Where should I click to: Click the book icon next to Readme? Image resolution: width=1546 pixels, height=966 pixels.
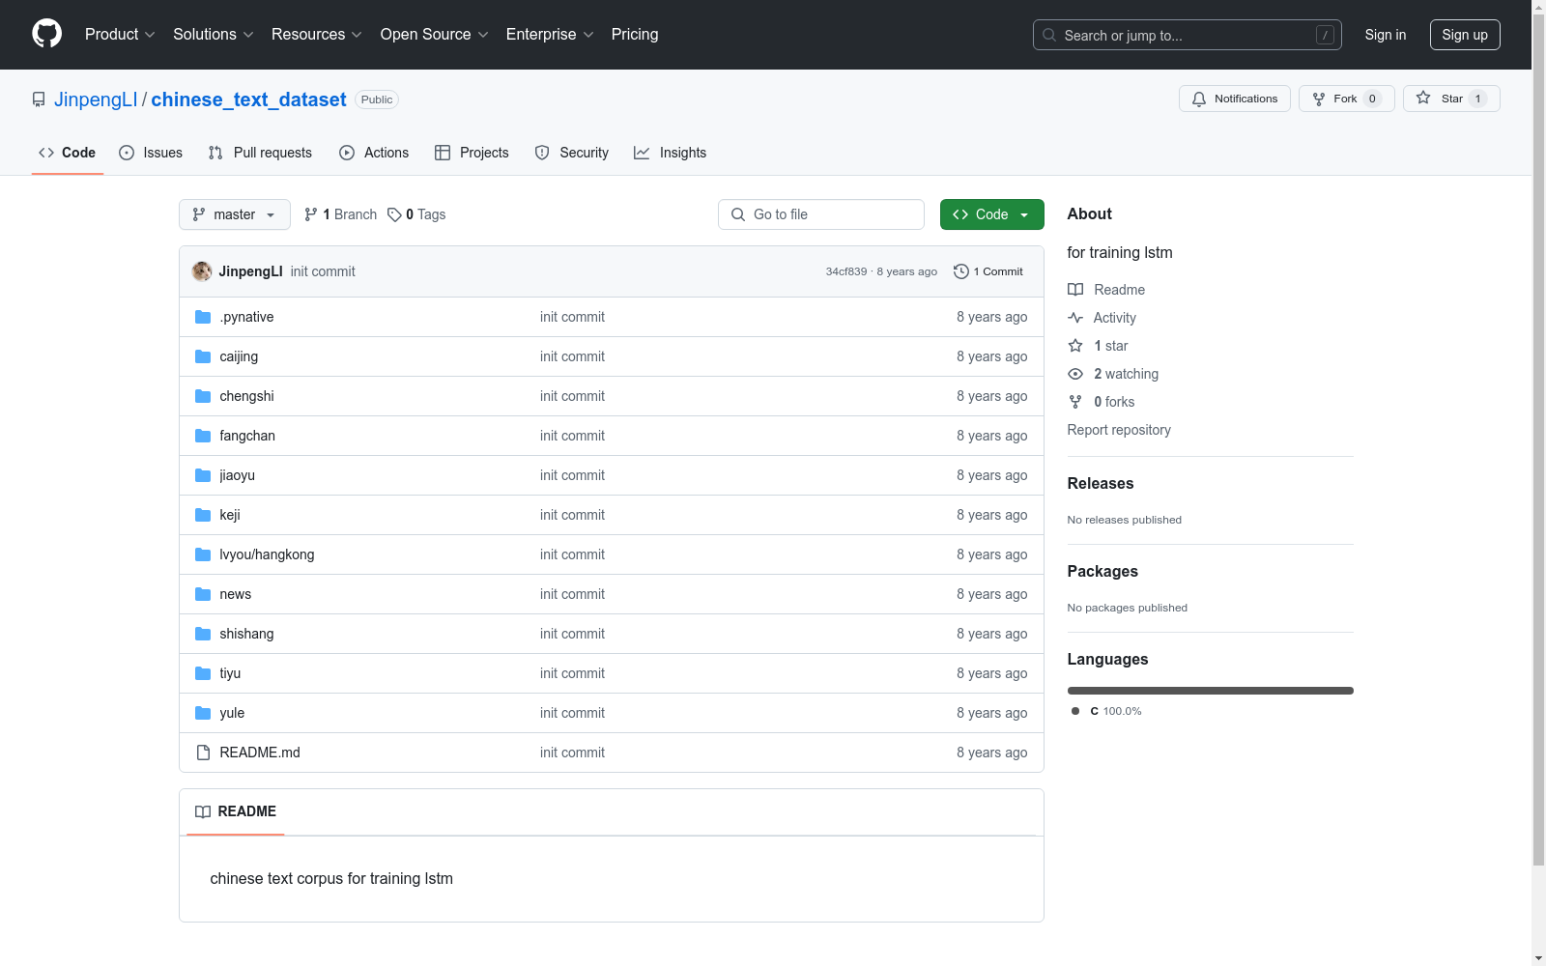[1075, 290]
